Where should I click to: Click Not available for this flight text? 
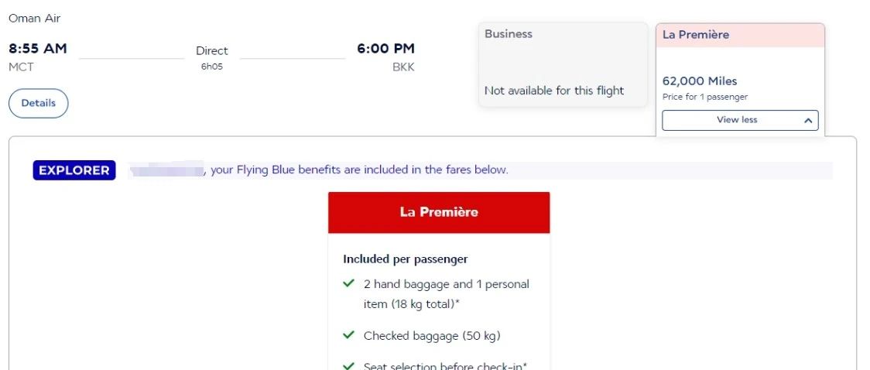[x=554, y=91]
